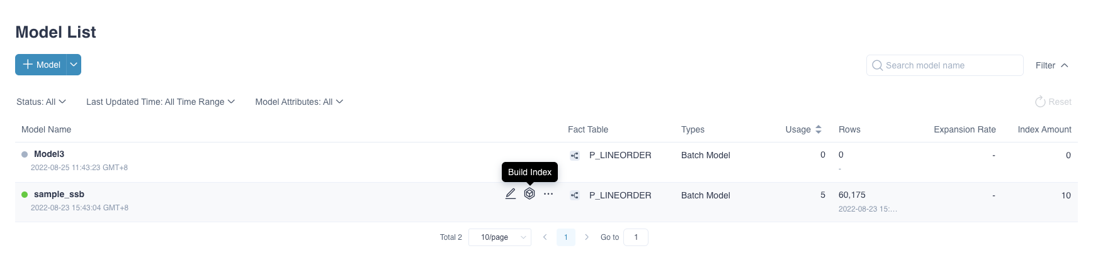Expand the Model Attributes filter

[x=299, y=102]
